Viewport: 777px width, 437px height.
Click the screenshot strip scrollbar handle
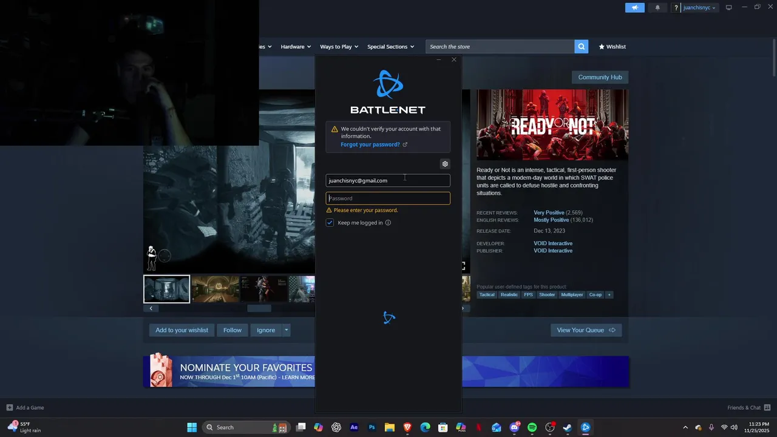[x=259, y=308]
